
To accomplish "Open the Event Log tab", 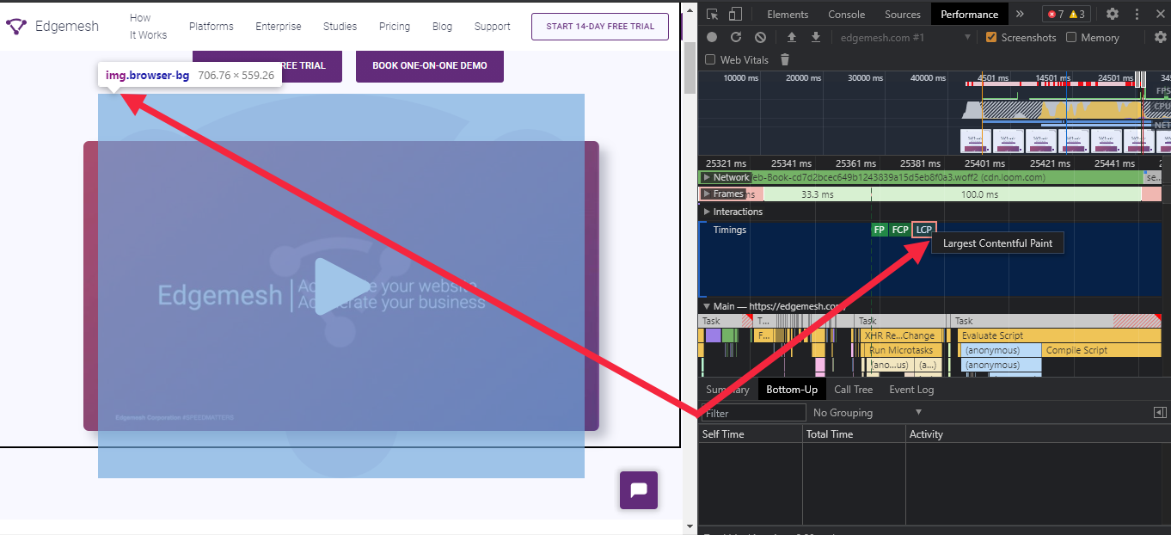I will tap(911, 390).
